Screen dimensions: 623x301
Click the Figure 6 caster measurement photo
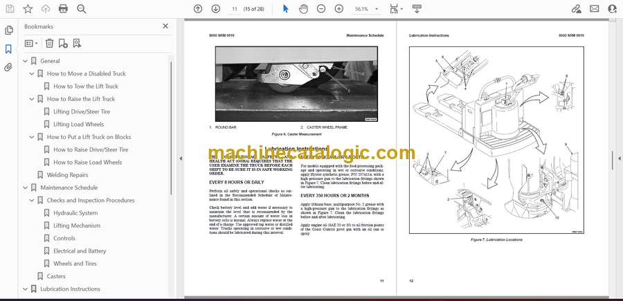[x=296, y=84]
